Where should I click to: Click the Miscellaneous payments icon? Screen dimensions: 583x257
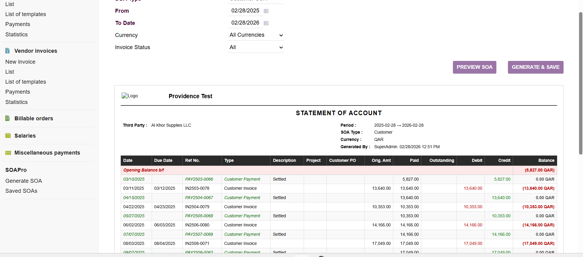coord(8,153)
